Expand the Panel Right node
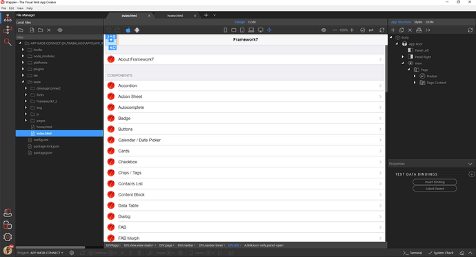This screenshot has height=257, width=476. pos(403,56)
